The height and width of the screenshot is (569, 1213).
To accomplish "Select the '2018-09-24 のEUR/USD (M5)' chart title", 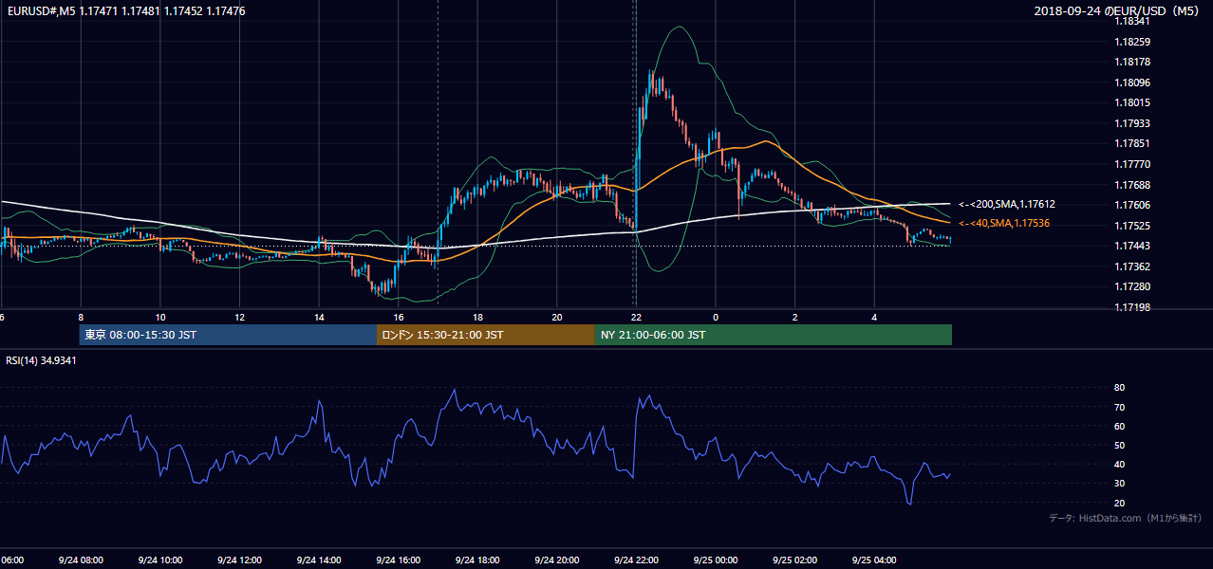I will click(1117, 11).
